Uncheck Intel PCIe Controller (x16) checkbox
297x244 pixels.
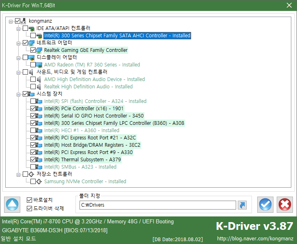(33, 108)
